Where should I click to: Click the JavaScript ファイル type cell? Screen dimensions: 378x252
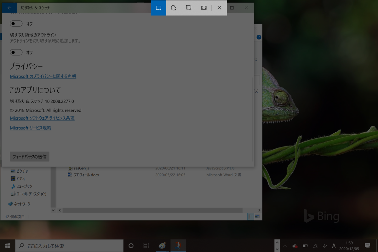coord(220,168)
